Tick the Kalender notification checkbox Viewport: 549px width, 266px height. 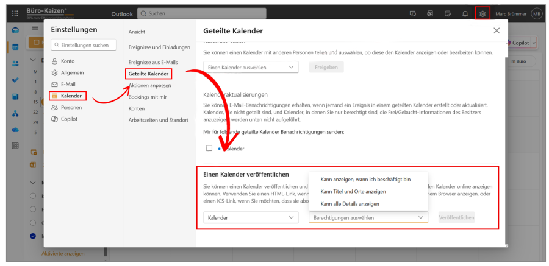pos(209,148)
